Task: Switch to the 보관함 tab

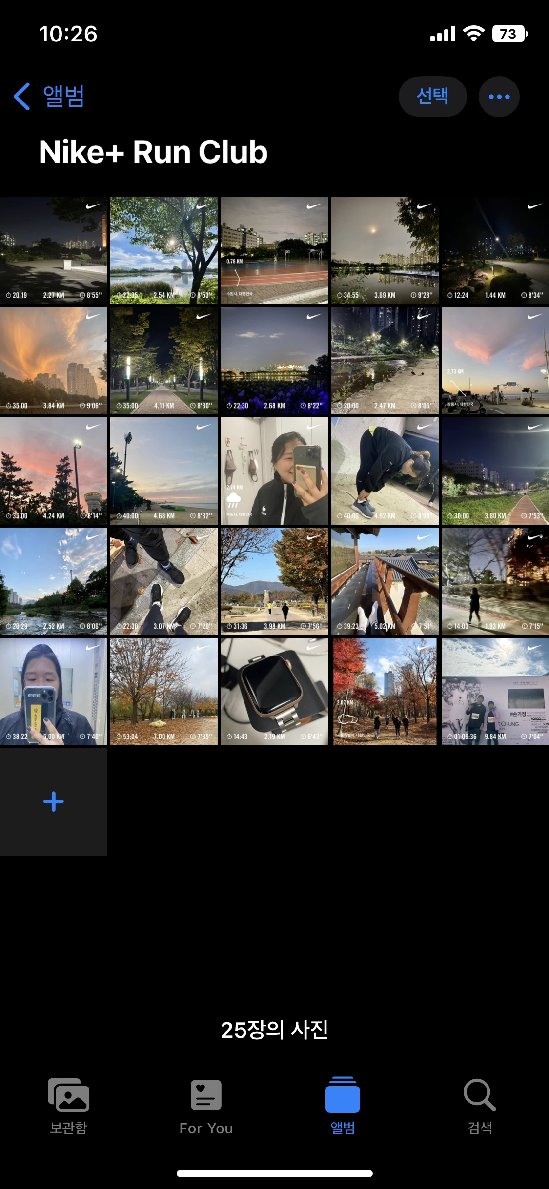Action: 69,1107
